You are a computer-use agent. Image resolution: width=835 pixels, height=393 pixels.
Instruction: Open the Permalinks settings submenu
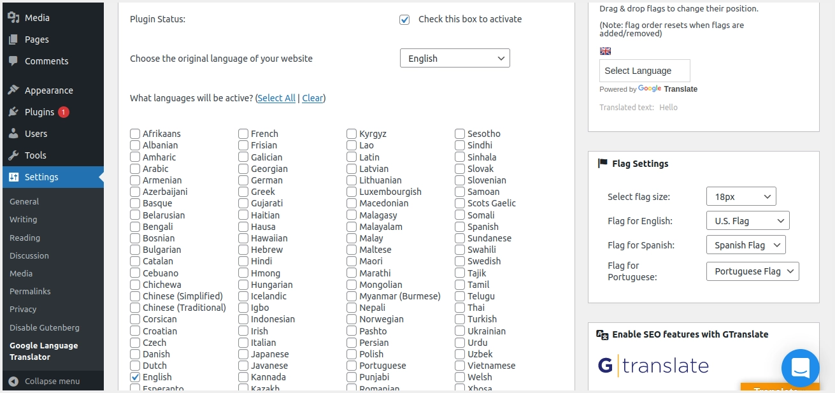click(x=30, y=291)
